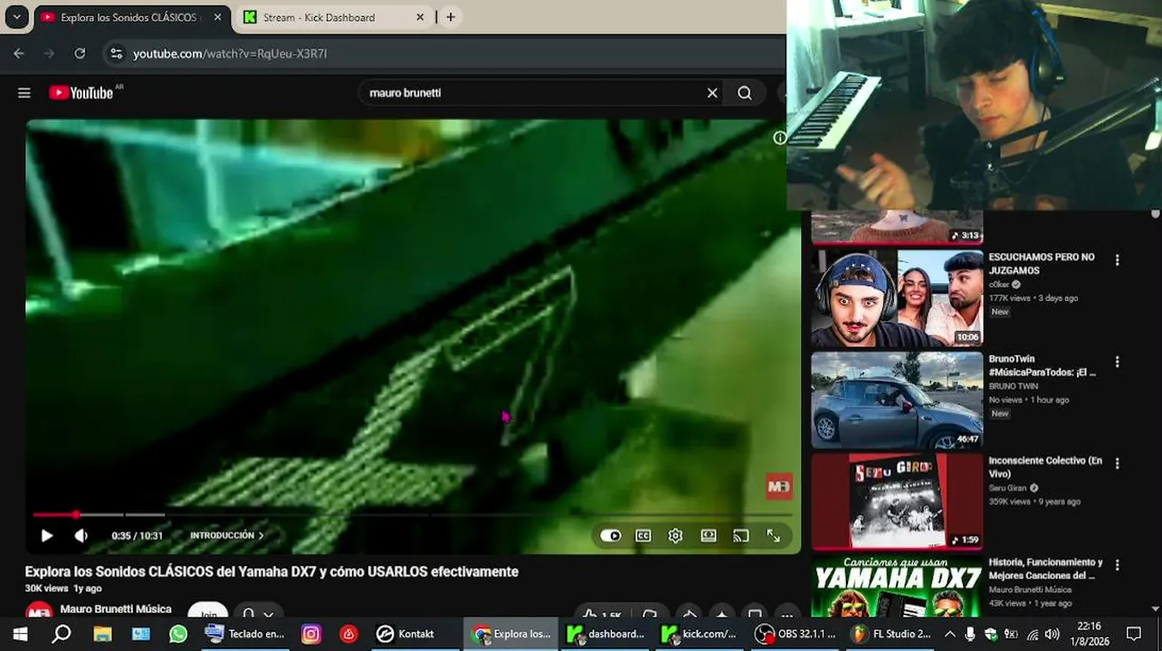Viewport: 1162px width, 651px height.
Task: Open the network Wi-Fi tray icon
Action: click(x=1032, y=634)
